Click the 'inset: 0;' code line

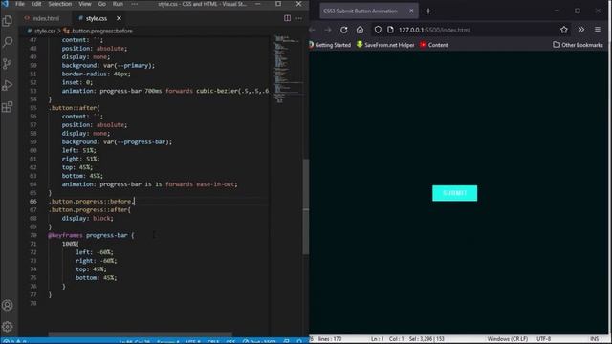(77, 82)
